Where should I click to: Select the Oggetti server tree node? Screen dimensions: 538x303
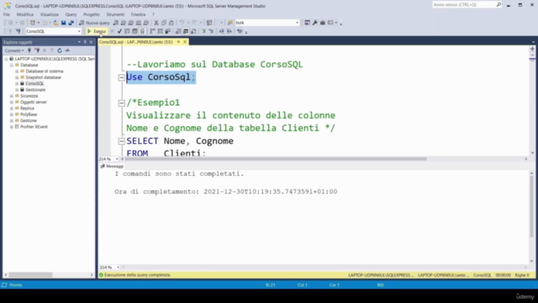click(34, 102)
